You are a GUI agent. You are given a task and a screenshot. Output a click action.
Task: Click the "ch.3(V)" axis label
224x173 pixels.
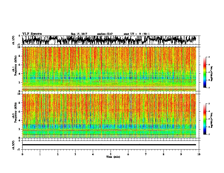(14, 145)
